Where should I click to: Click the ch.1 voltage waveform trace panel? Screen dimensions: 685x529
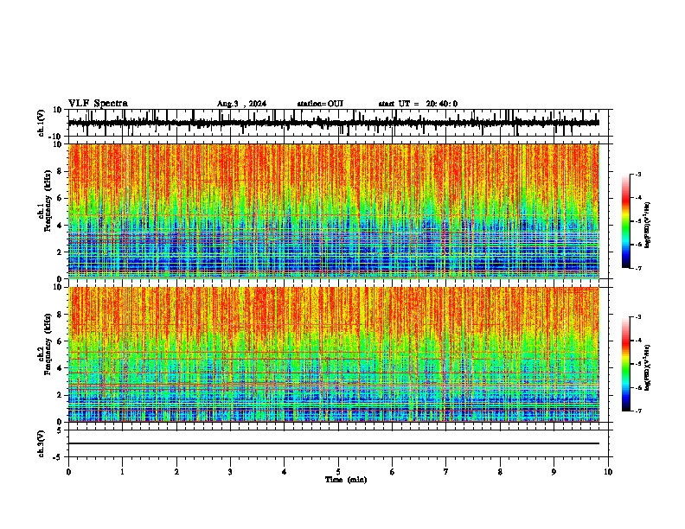click(337, 123)
